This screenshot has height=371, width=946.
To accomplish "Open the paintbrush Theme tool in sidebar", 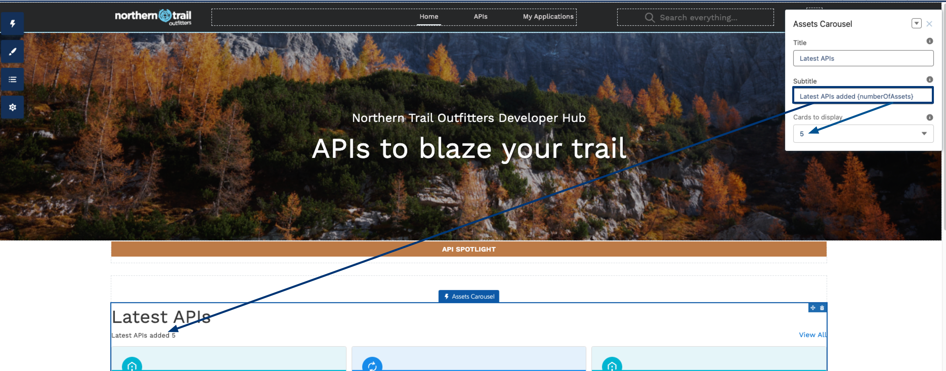I will 12,51.
